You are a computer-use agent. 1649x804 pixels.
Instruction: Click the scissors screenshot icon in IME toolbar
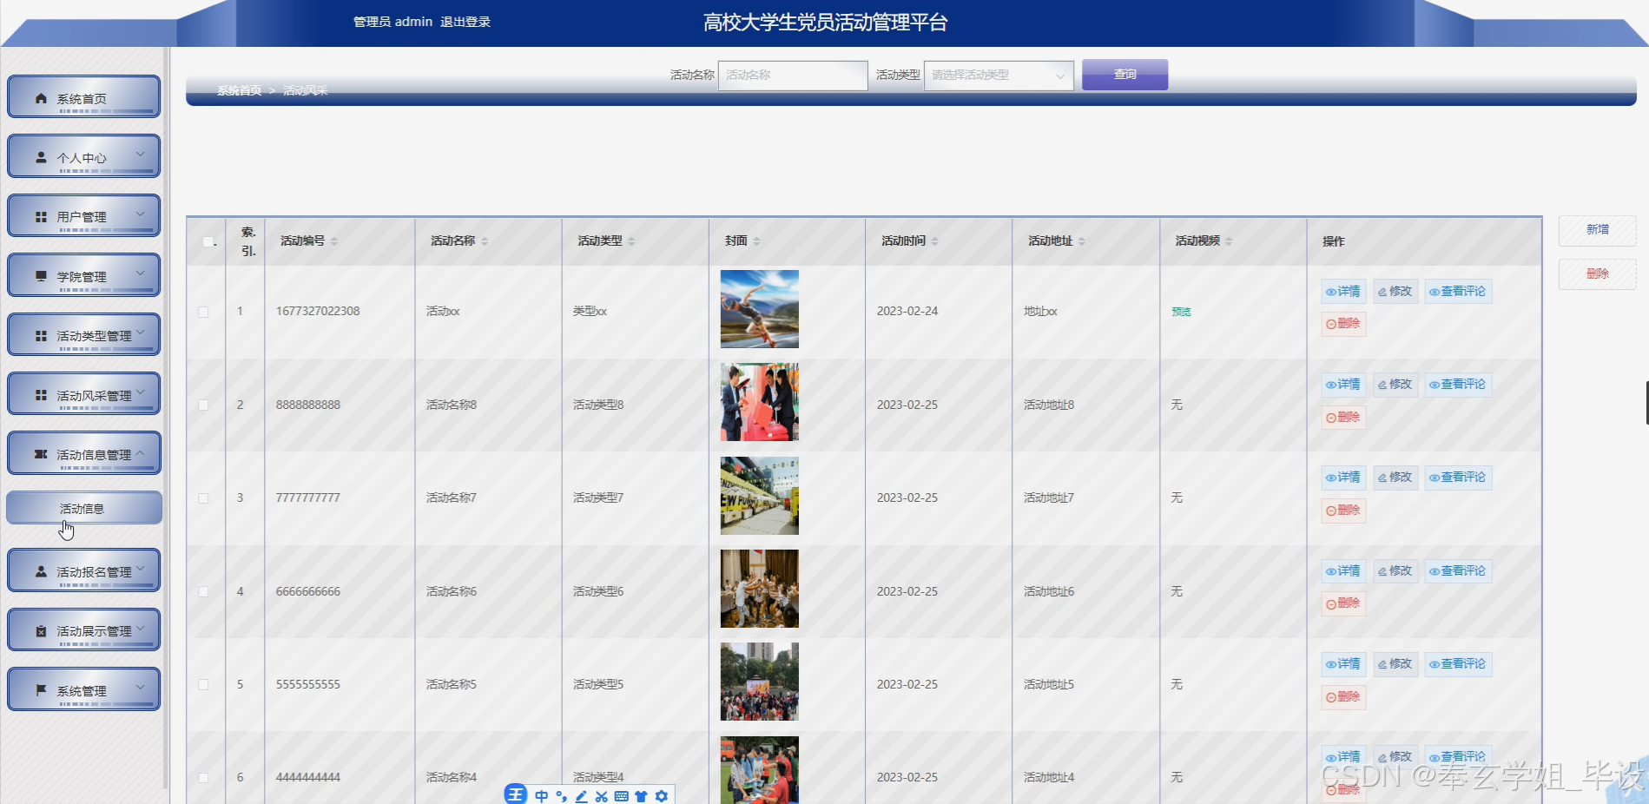(602, 796)
